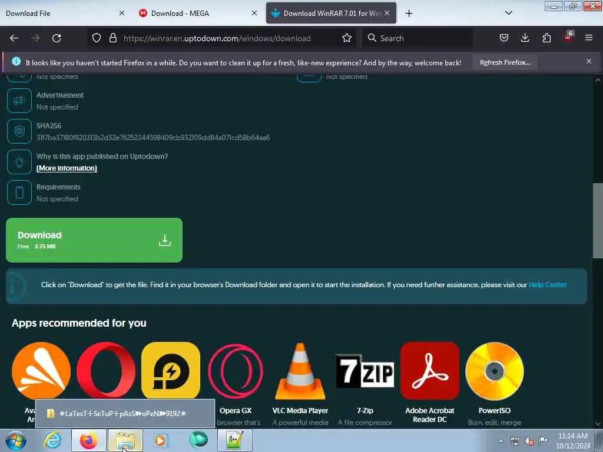
Task: Click the muted volume tray icon
Action: coord(529,441)
